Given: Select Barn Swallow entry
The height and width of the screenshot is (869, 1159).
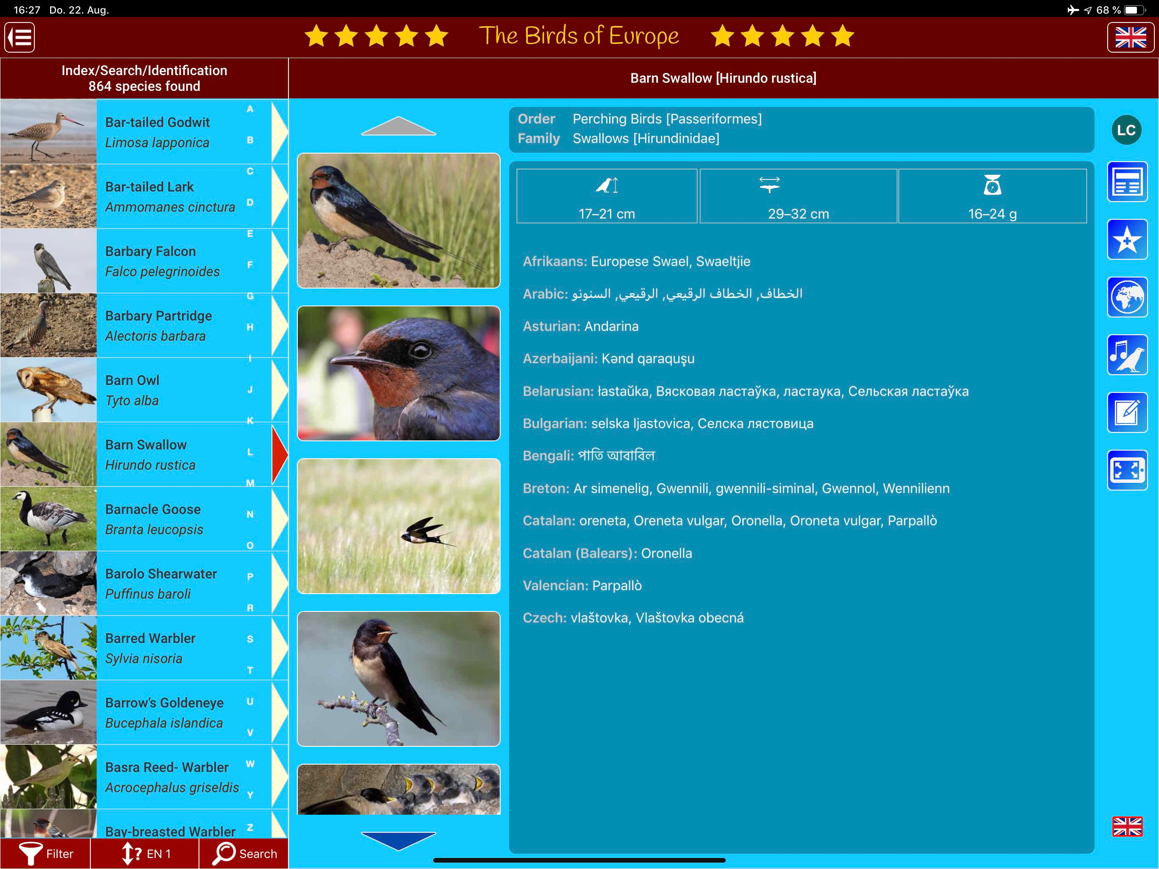Looking at the screenshot, I should [144, 454].
